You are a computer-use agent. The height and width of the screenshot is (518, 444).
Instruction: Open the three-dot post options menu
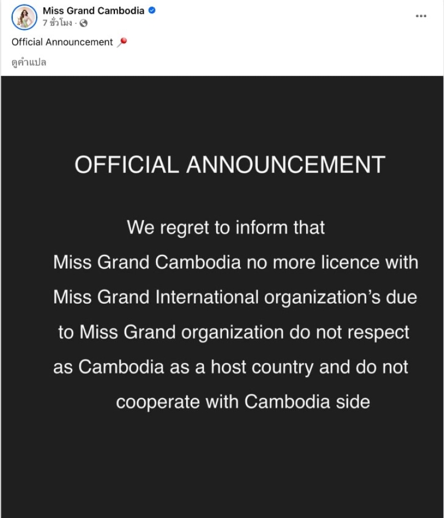[x=421, y=16]
